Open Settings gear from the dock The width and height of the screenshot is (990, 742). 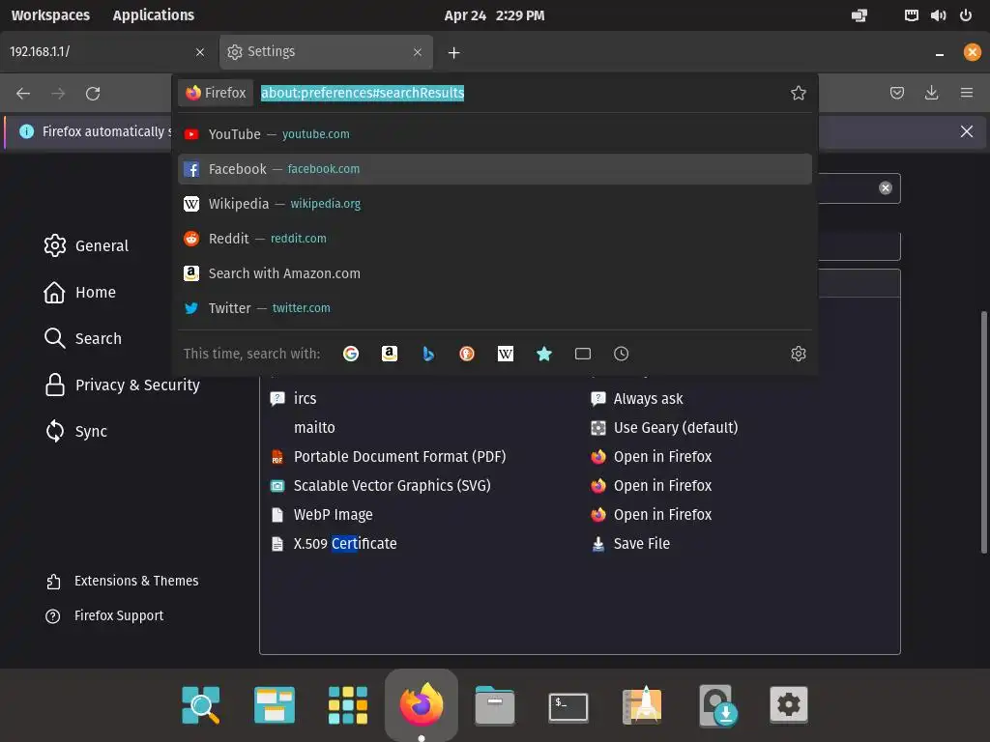[789, 704]
